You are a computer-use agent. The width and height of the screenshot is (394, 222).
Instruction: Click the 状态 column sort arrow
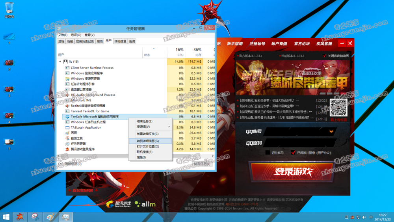point(154,49)
